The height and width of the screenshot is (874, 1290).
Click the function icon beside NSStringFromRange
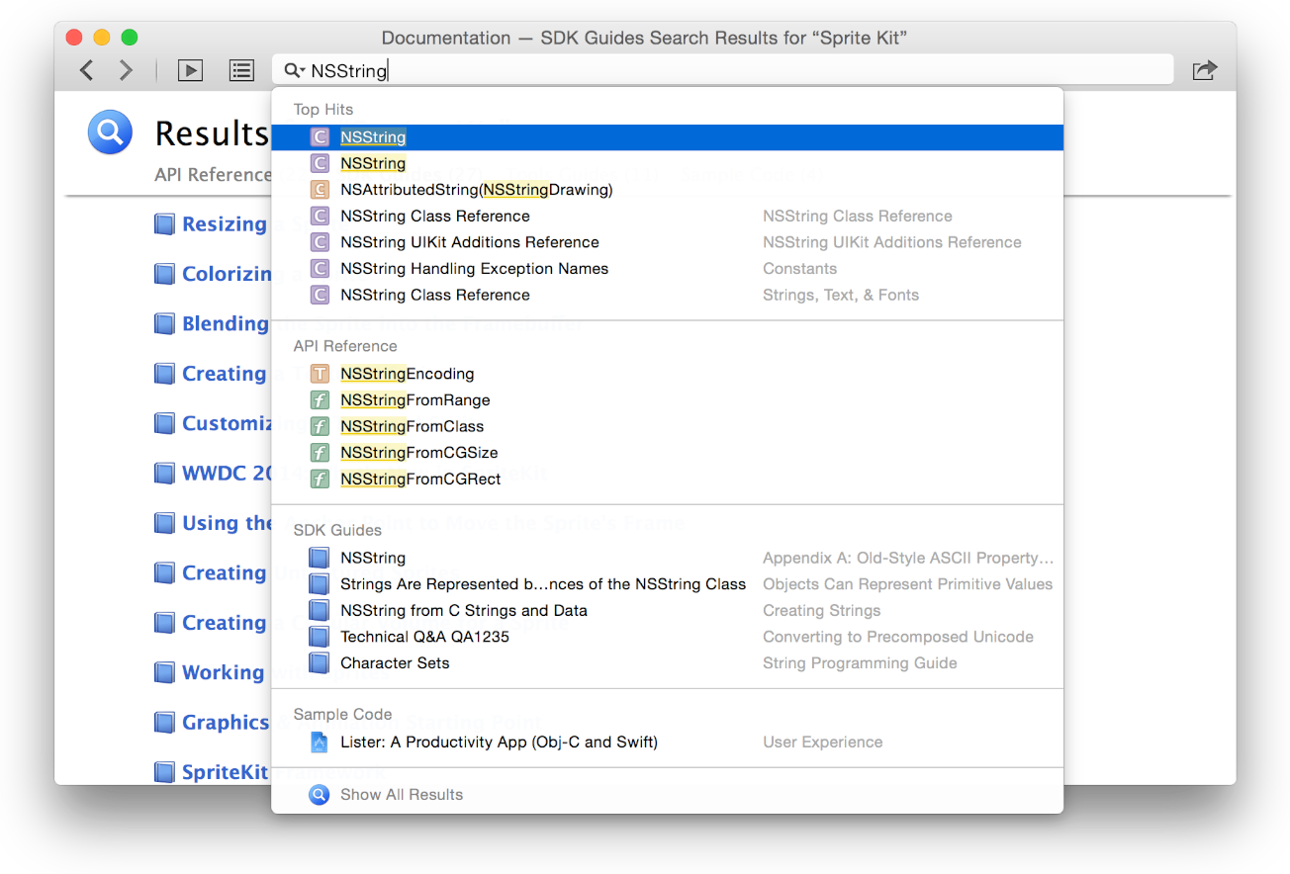tap(320, 400)
